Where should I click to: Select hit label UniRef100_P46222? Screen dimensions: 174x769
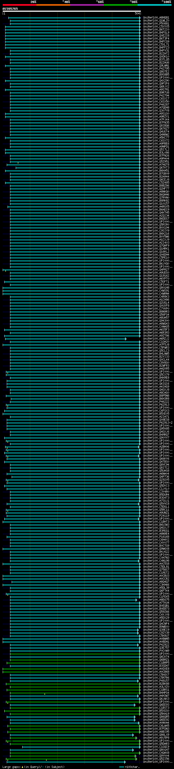[156, 402]
